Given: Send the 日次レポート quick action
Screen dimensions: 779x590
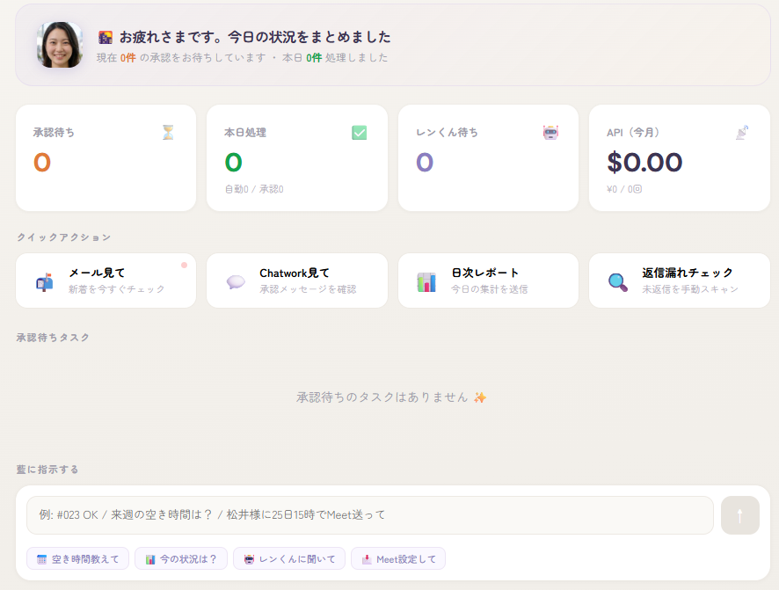Looking at the screenshot, I should tap(488, 280).
